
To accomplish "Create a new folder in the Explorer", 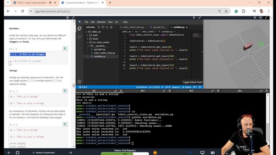I will pos(103,27).
